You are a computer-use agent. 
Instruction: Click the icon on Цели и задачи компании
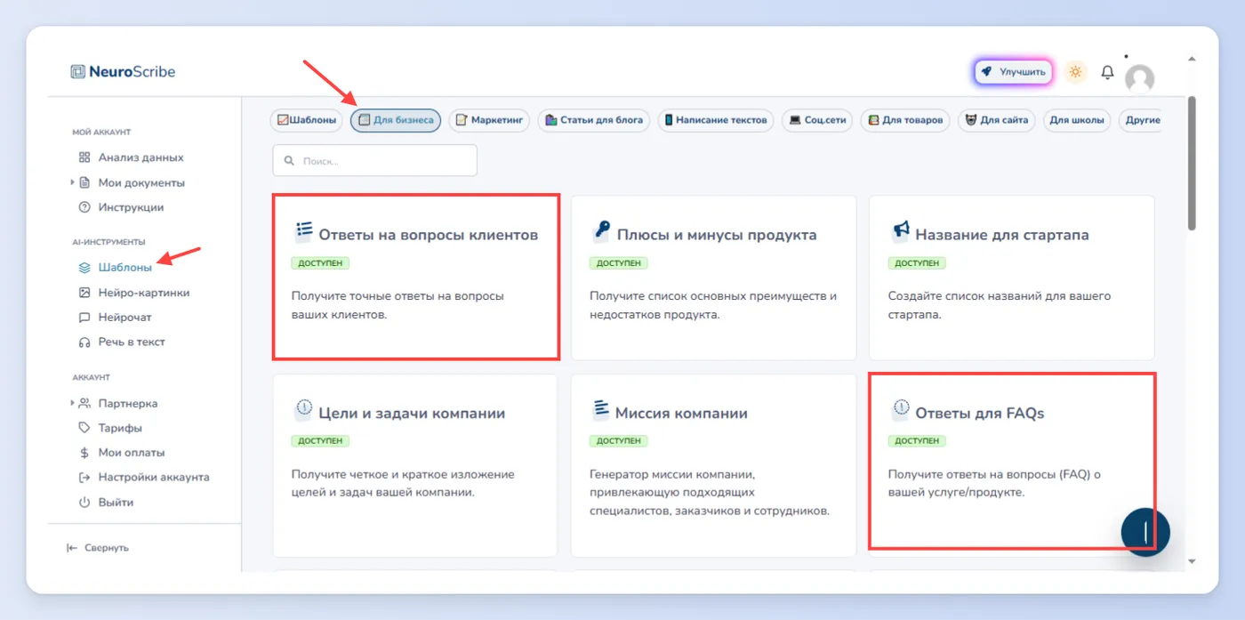pos(303,410)
